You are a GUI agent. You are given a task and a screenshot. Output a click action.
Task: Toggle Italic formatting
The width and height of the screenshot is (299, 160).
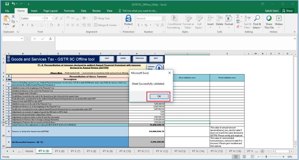point(27,25)
